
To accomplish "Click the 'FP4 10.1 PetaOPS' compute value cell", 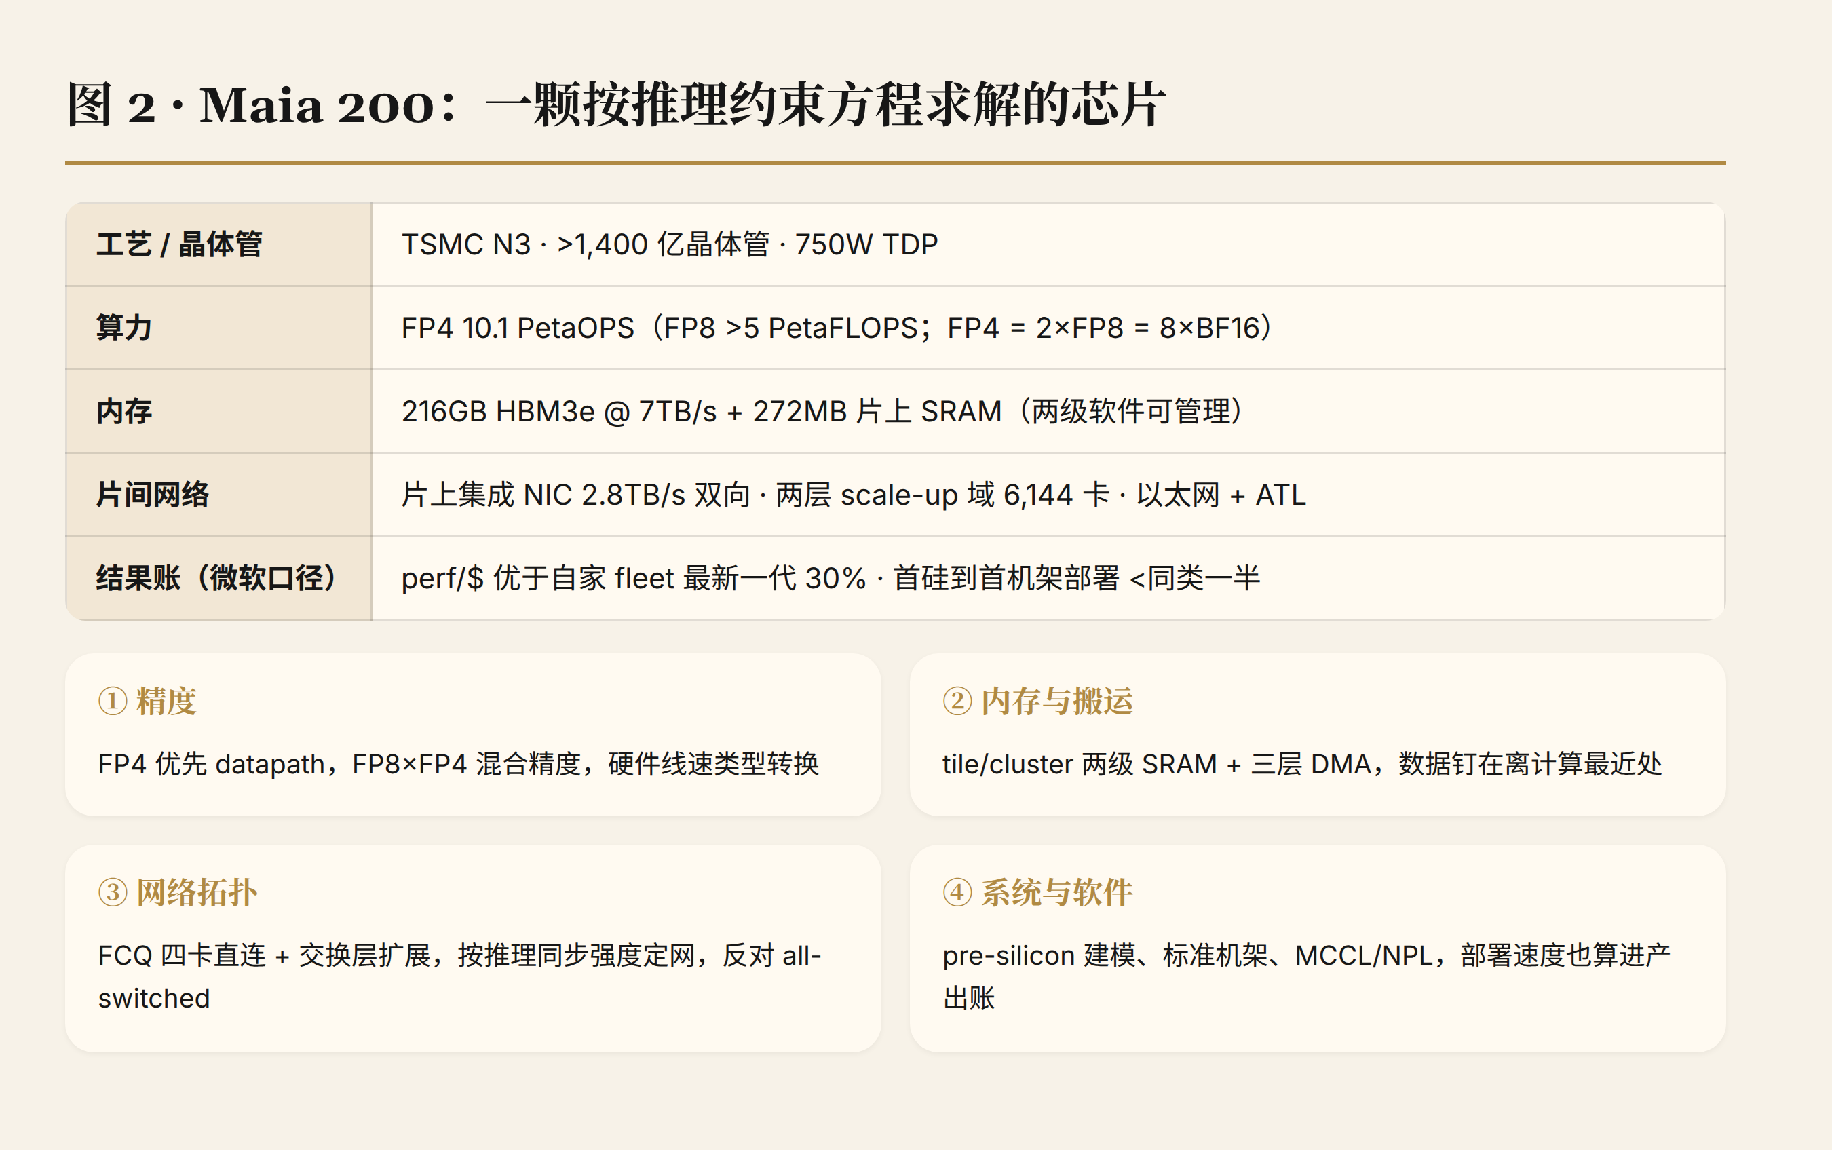I will (x=1048, y=328).
